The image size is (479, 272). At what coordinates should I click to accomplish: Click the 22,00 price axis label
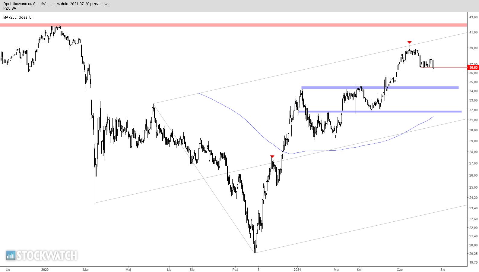[x=473, y=228]
